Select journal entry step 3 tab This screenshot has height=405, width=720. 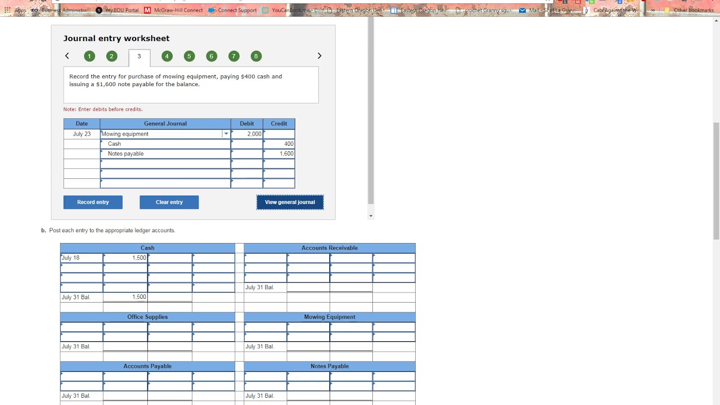coord(139,57)
